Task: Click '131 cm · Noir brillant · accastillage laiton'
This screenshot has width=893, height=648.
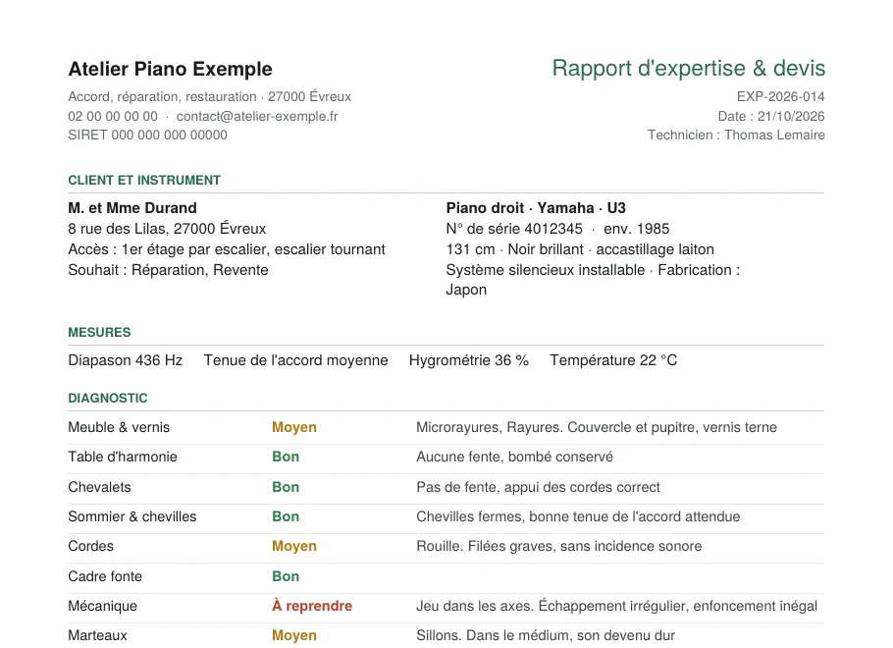Action: [x=580, y=249]
